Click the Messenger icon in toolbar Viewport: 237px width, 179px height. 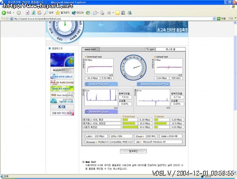coord(129,13)
